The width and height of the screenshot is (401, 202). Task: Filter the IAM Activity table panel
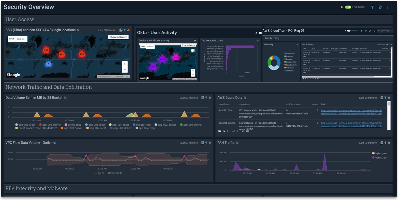(389, 45)
